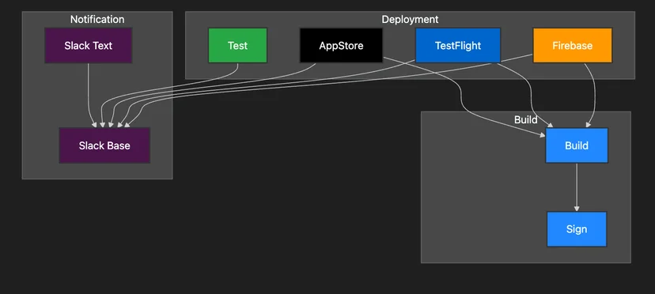Select the Sign node
This screenshot has height=294, width=655.
[x=577, y=229]
